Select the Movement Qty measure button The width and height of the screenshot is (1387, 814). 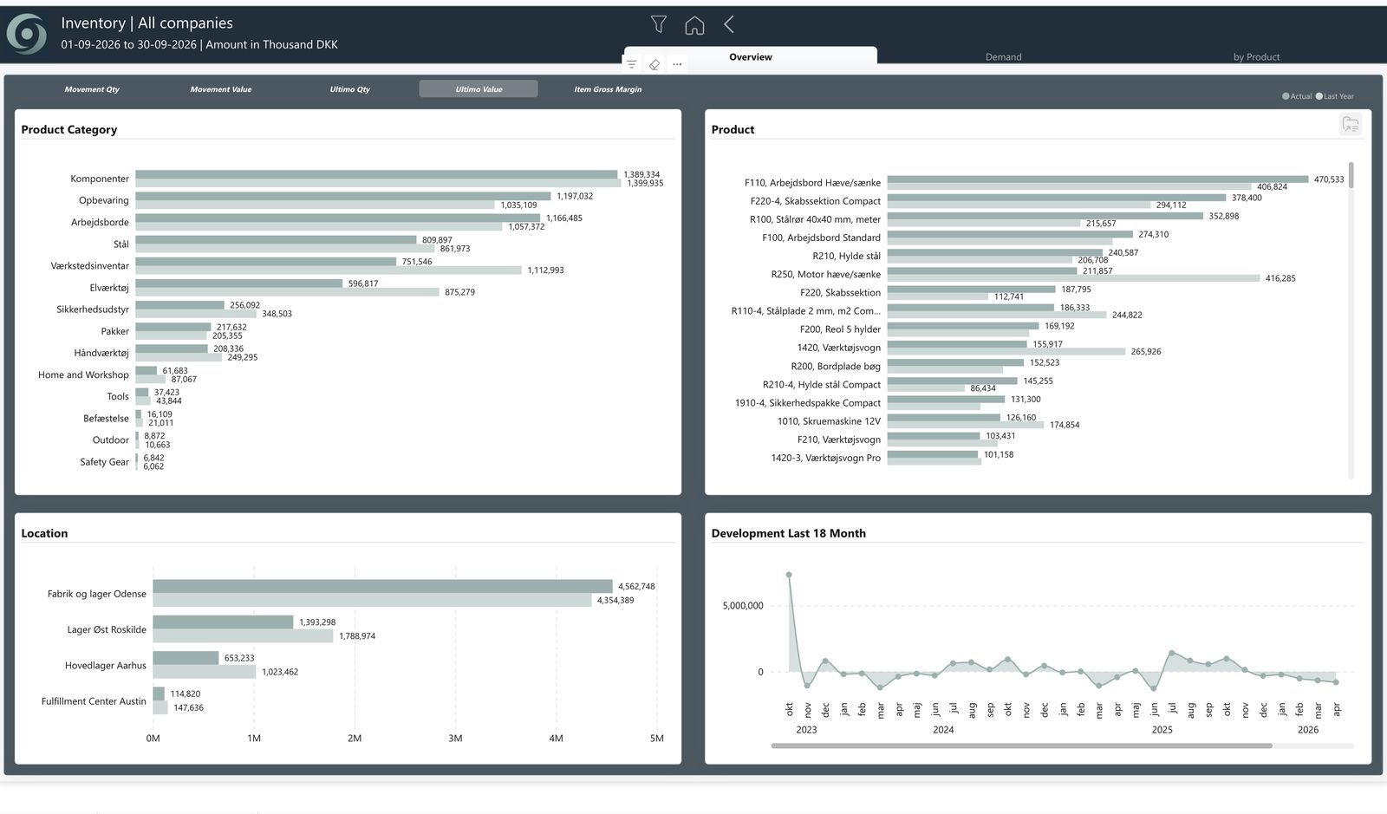(92, 89)
